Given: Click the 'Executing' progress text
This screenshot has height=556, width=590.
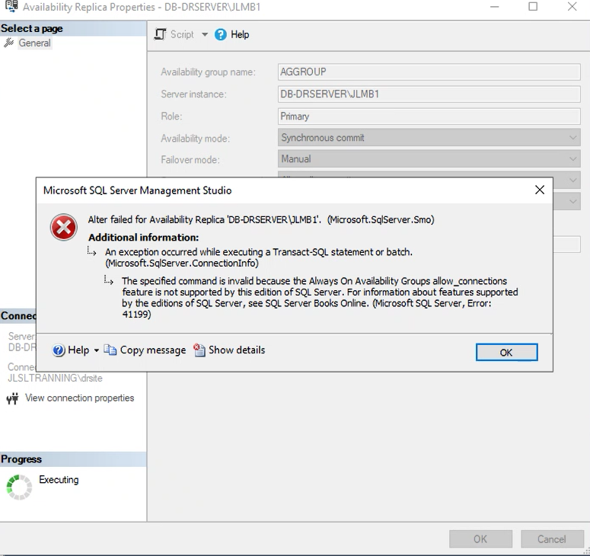Looking at the screenshot, I should pyautogui.click(x=59, y=480).
